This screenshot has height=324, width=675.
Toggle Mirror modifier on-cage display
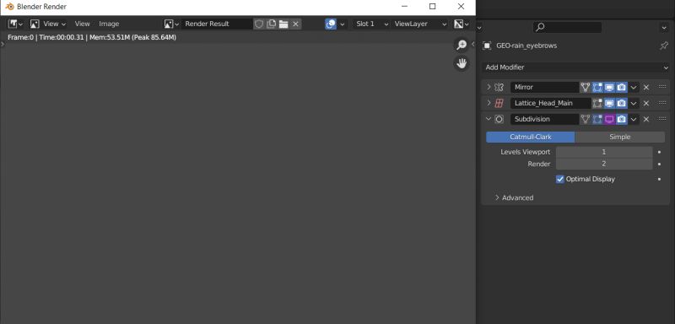pos(585,88)
